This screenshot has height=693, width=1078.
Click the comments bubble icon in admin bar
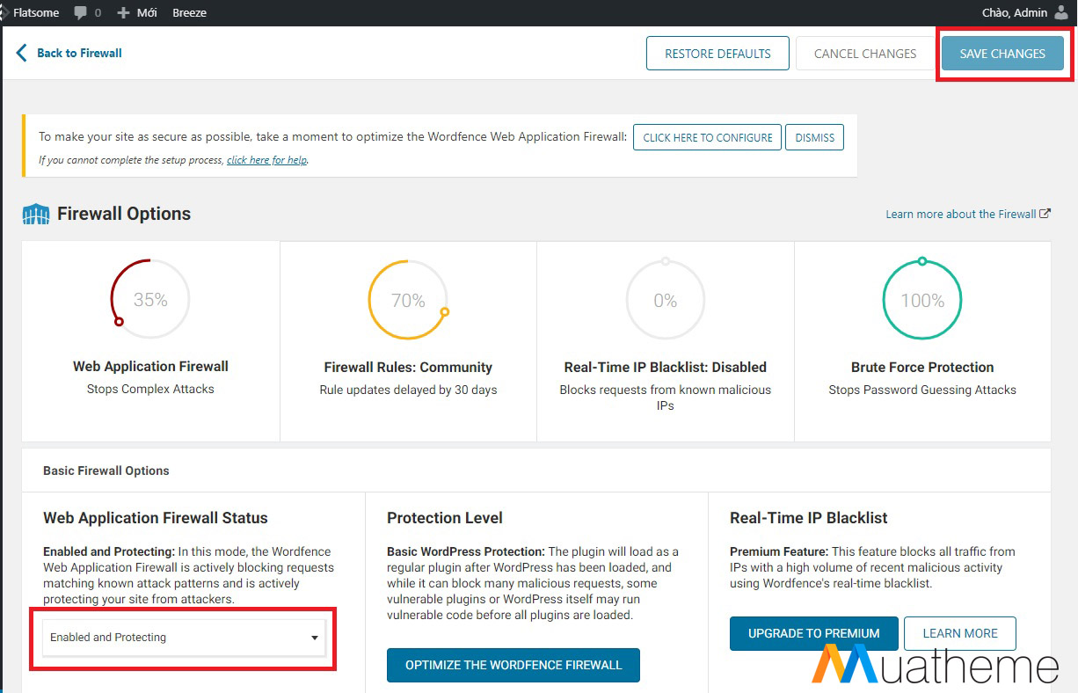81,13
